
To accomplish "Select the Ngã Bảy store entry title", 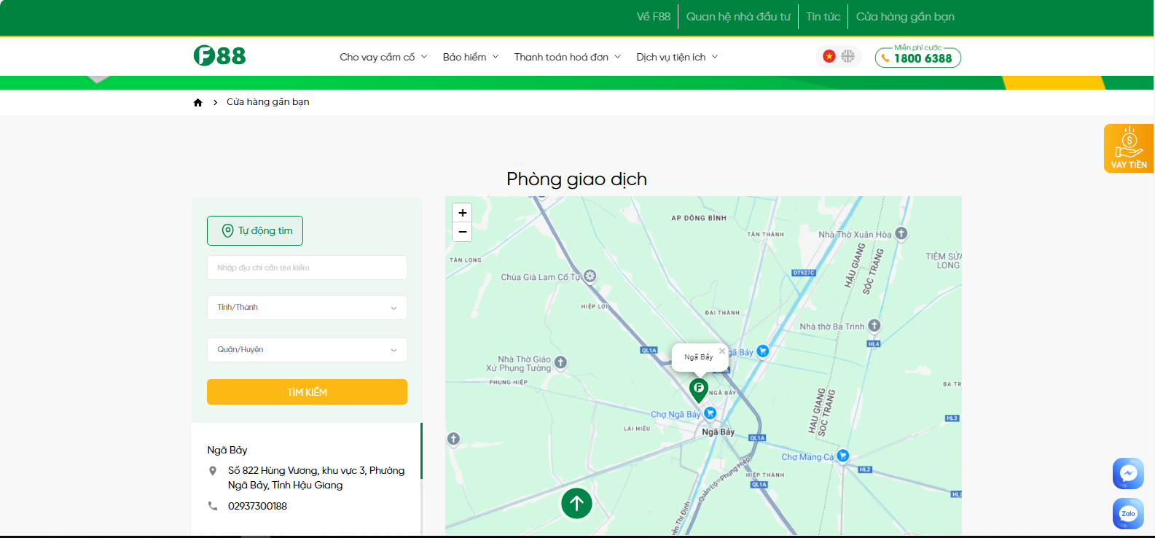I will pyautogui.click(x=227, y=450).
